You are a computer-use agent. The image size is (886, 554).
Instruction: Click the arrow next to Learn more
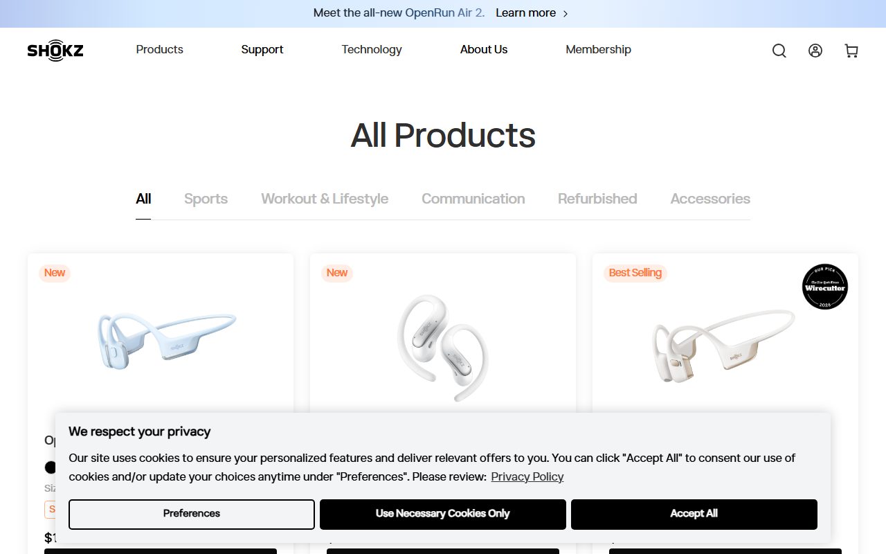click(x=566, y=13)
